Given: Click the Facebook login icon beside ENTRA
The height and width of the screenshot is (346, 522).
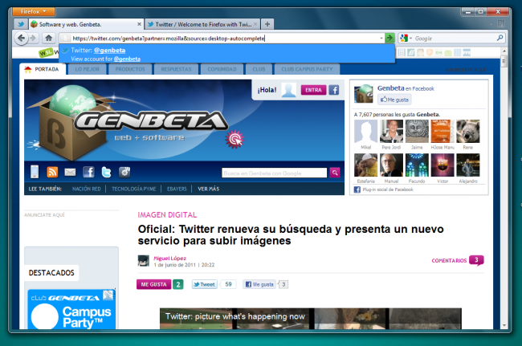Looking at the screenshot, I should (333, 91).
